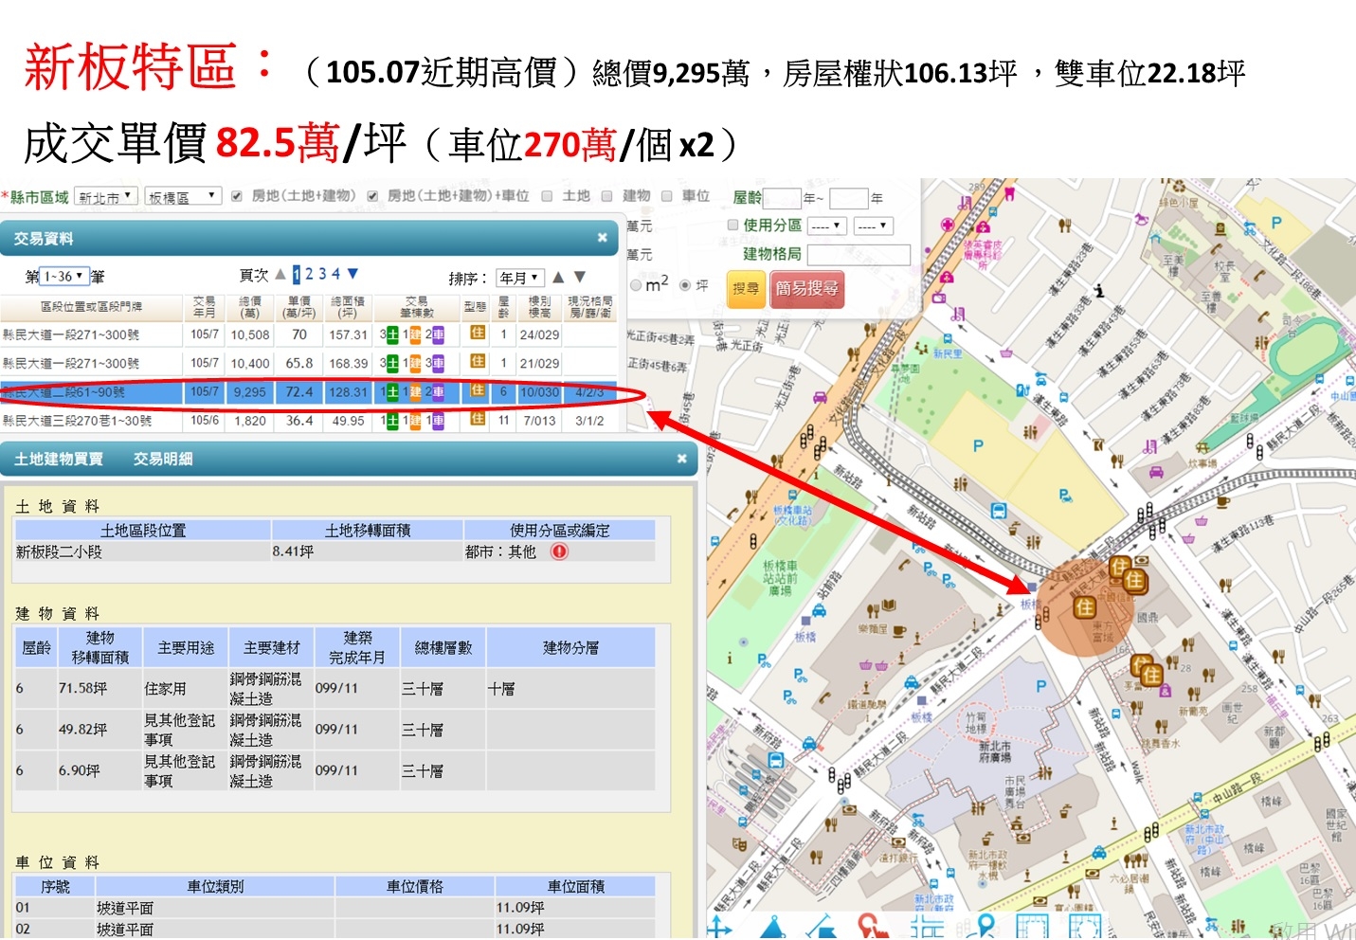Open the first 使用分區 dropdown

point(826,226)
